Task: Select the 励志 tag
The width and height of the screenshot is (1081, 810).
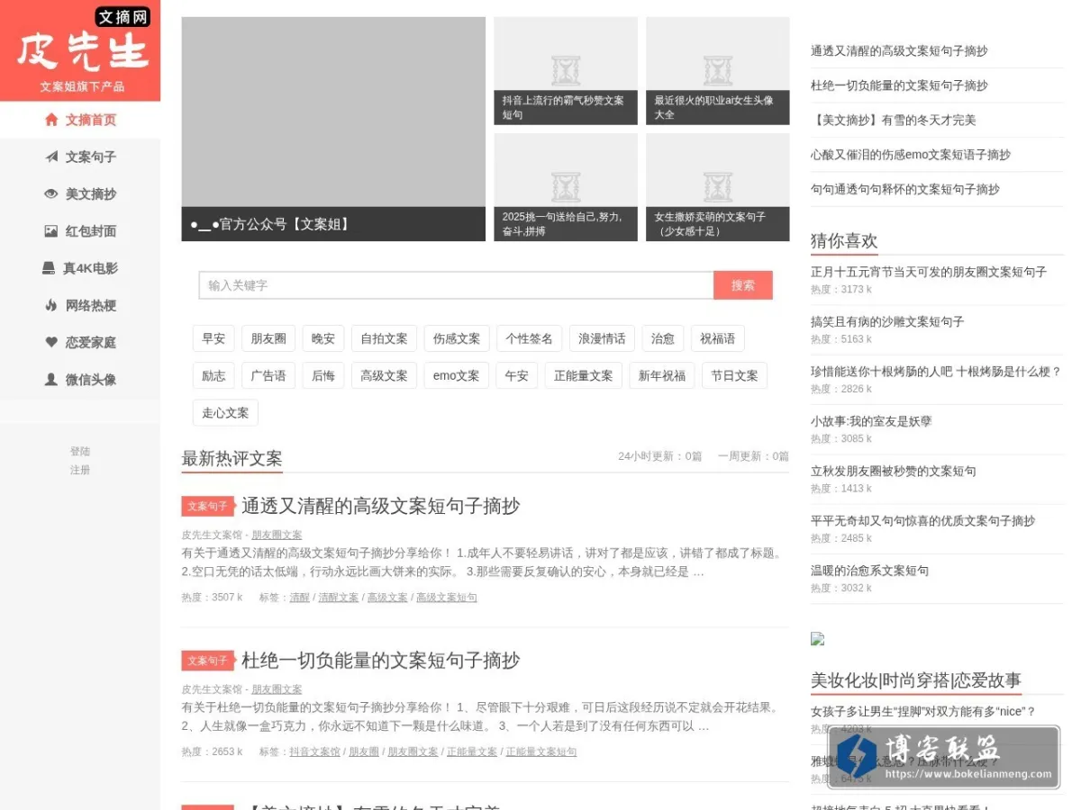Action: 213,375
